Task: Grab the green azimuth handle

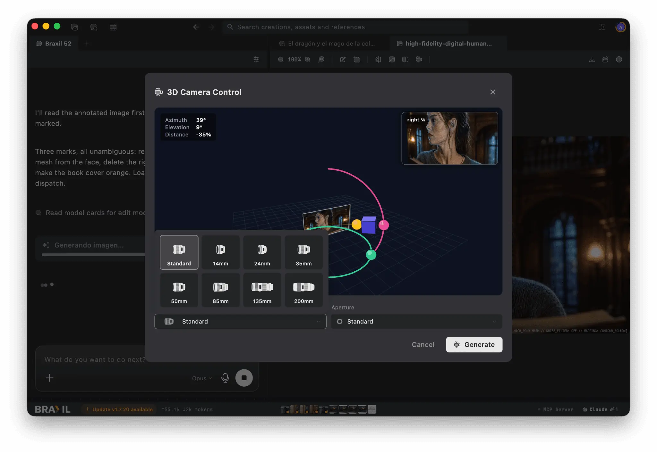Action: tap(371, 255)
